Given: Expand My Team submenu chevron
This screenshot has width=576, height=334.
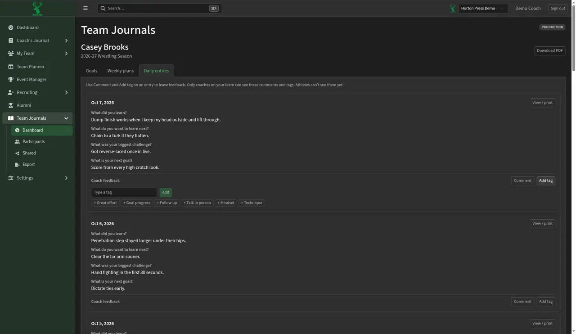Looking at the screenshot, I should (66, 54).
